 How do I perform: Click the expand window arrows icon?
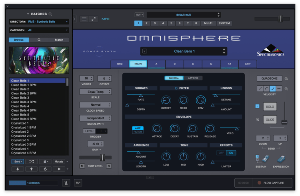pyautogui.click(x=93, y=19)
